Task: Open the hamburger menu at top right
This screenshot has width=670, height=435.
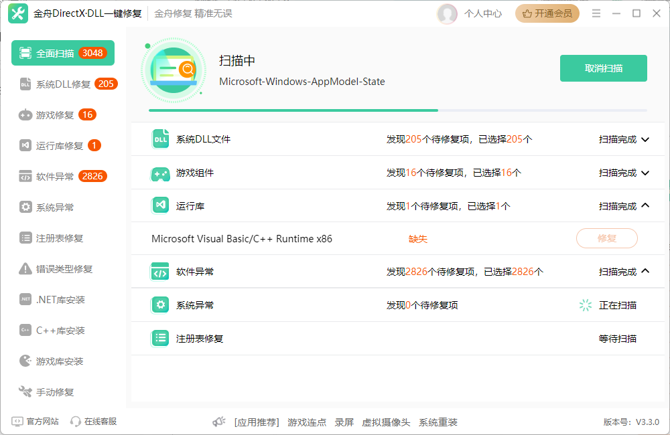Action: [x=596, y=13]
